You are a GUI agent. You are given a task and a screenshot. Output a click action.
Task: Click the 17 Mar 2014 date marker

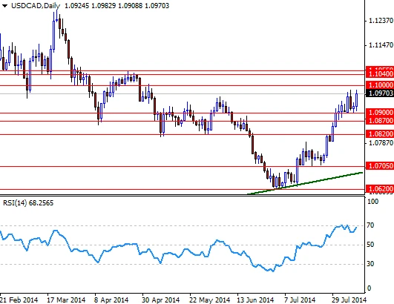pos(66,300)
